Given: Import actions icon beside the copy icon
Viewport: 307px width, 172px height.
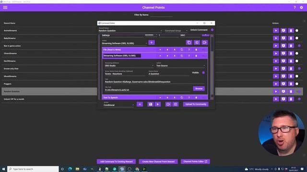Looking at the screenshot, I should [x=197, y=43].
